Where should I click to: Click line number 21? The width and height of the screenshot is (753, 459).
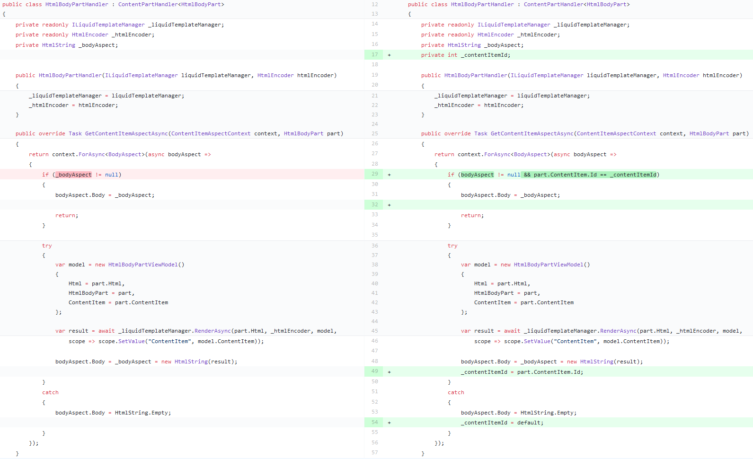[x=375, y=96]
